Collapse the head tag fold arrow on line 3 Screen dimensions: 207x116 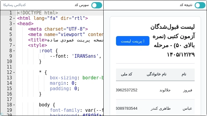[14, 24]
